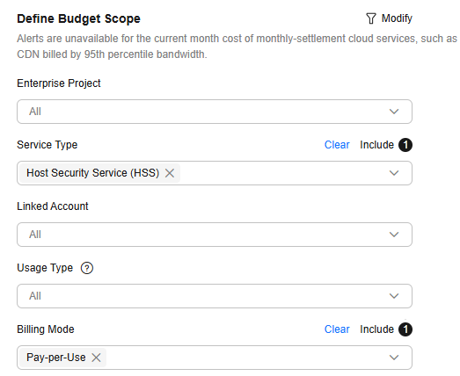Toggle Include next to Billing Mode
Viewport: 460px width, 376px height.
point(376,329)
